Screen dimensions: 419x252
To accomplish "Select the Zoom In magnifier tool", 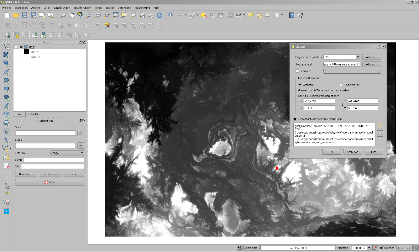I will (89, 15).
